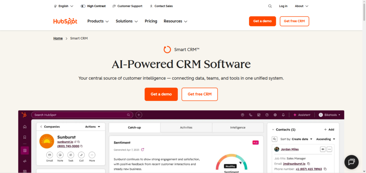Open the sunburst.io link
Viewport: 366px width, 173px height.
click(x=65, y=142)
